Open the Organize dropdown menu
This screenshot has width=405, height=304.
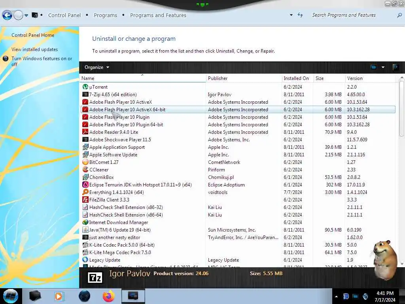point(97,67)
